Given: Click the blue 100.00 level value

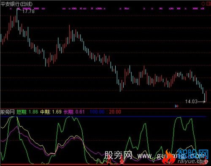Looking at the screenshot, I should tap(97, 112).
